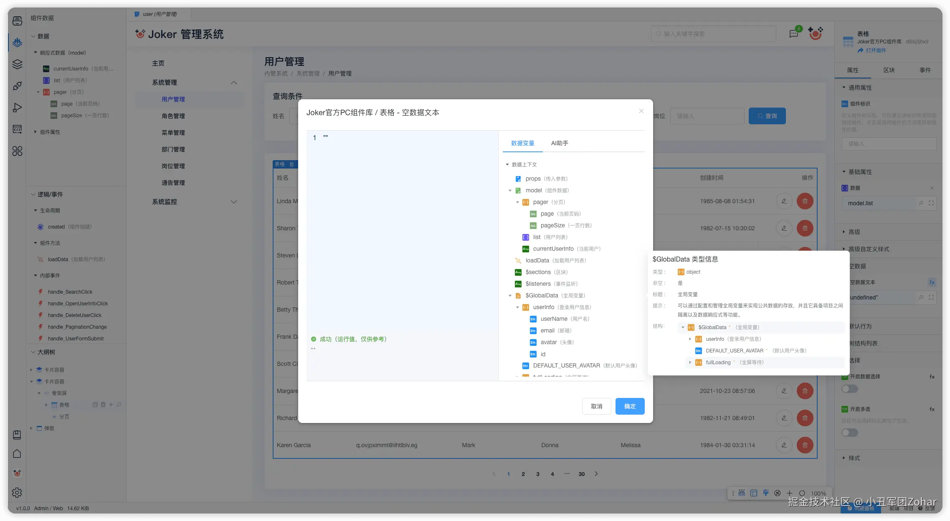950x521 pixels.
Task: Click the 输入关键字搜索 search field
Action: [713, 34]
